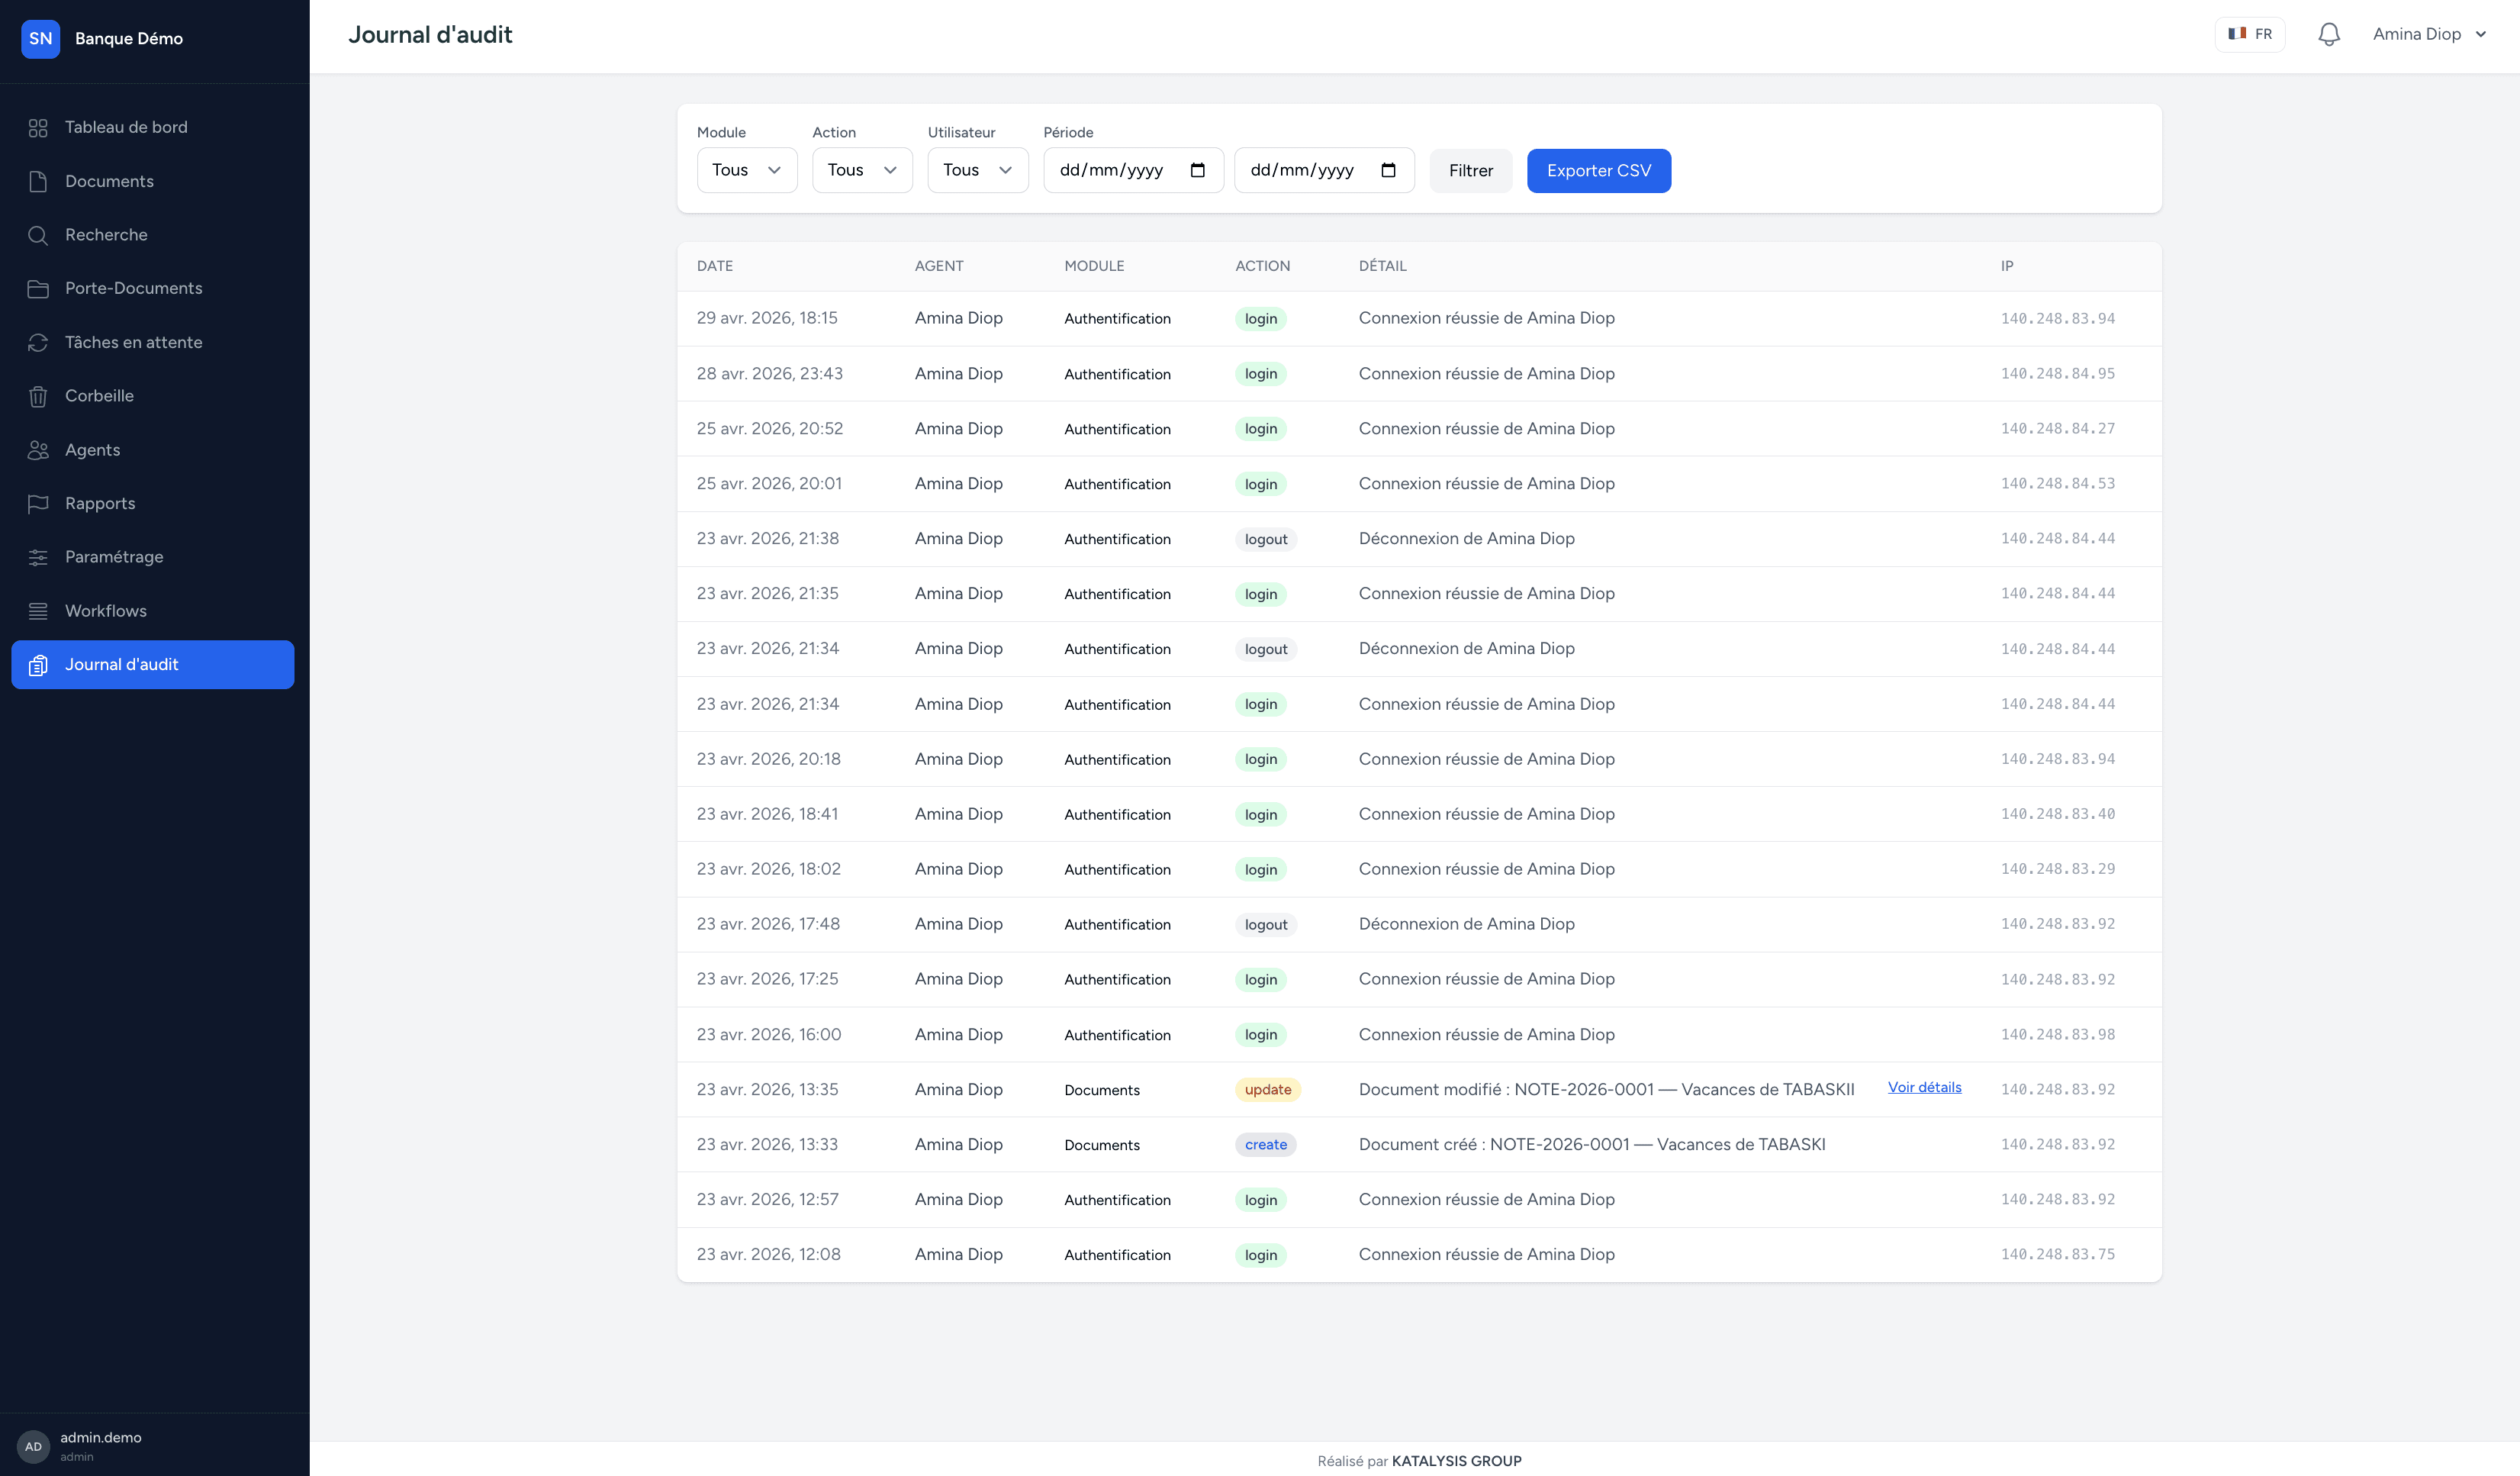Click the MODULE column header
This screenshot has height=1476, width=2520.
coord(1094,266)
